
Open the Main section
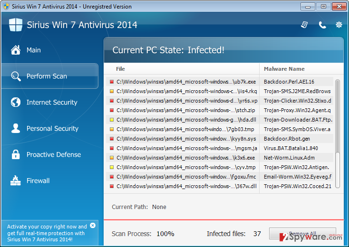click(x=33, y=50)
